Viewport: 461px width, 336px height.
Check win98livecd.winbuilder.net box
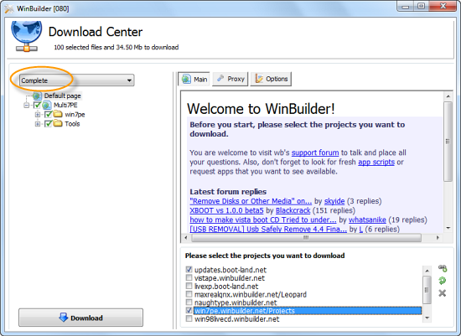(189, 318)
